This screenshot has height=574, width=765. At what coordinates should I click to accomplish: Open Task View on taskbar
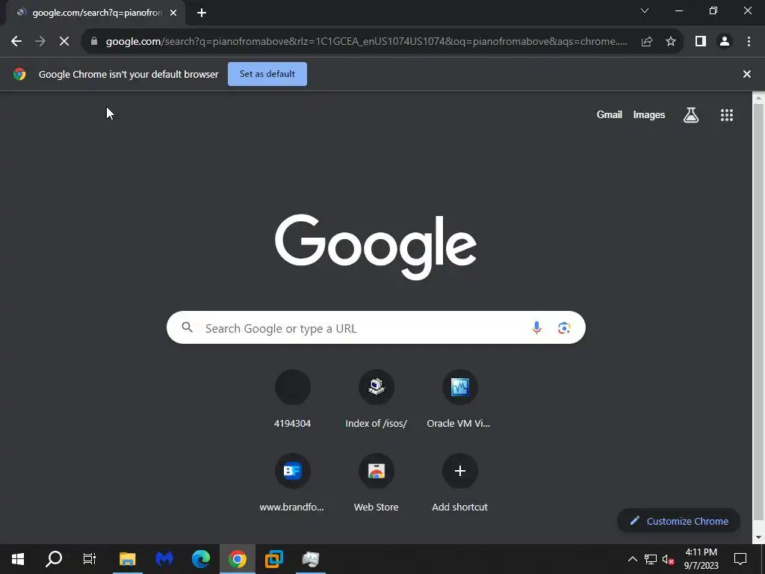pyautogui.click(x=90, y=559)
